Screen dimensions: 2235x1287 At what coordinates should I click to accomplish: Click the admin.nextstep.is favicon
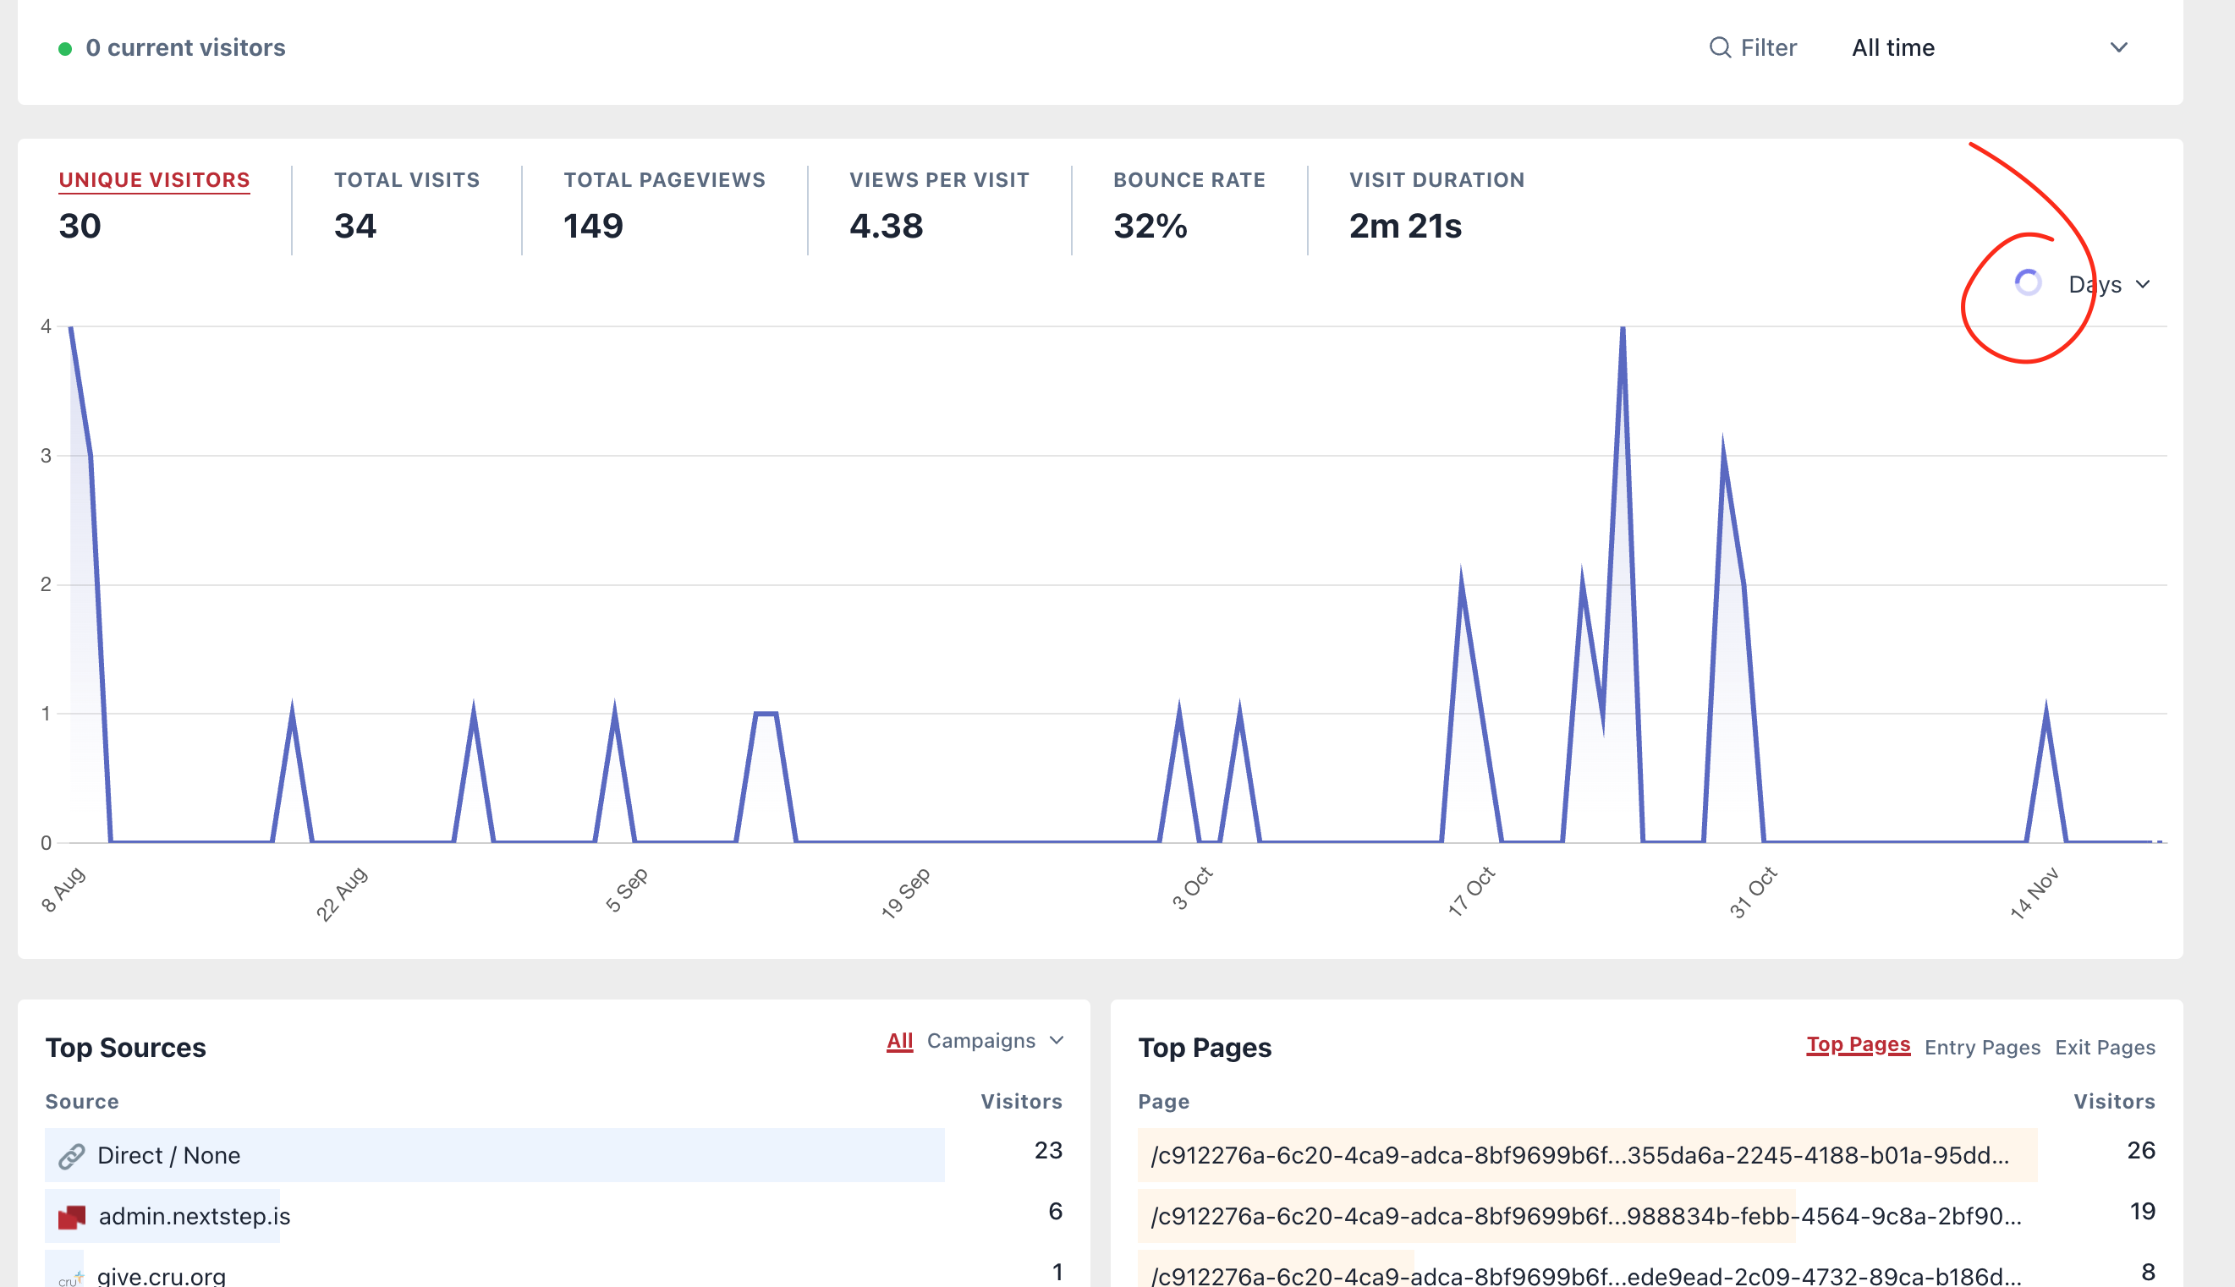click(72, 1216)
